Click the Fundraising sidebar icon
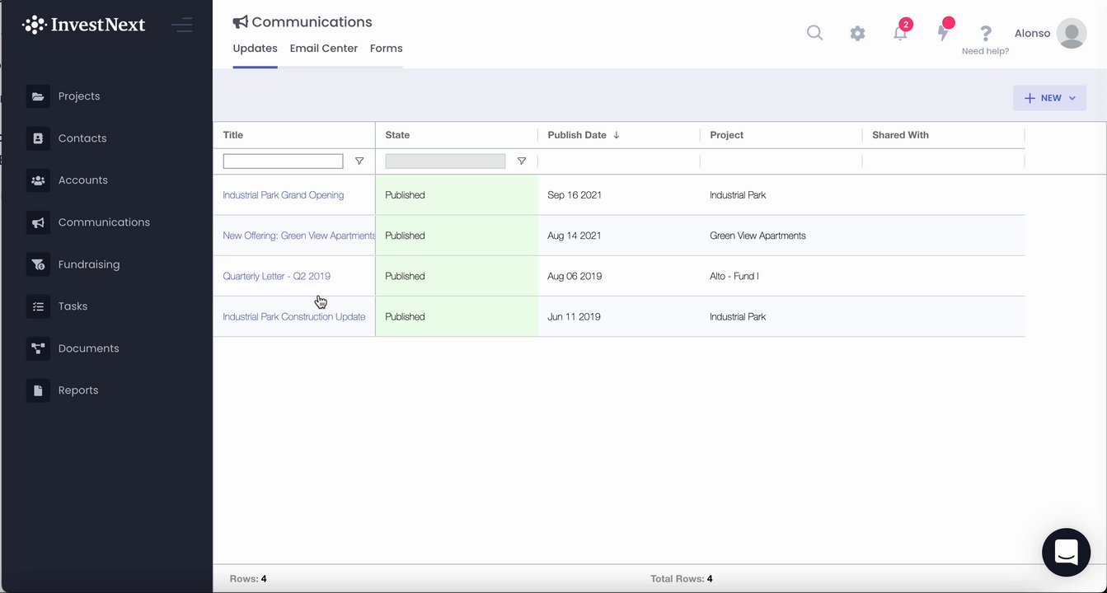Image resolution: width=1107 pixels, height=593 pixels. click(38, 264)
